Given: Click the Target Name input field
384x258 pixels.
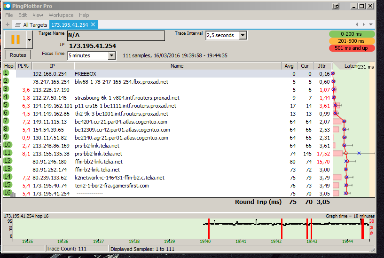Looking at the screenshot, I should pos(116,36).
